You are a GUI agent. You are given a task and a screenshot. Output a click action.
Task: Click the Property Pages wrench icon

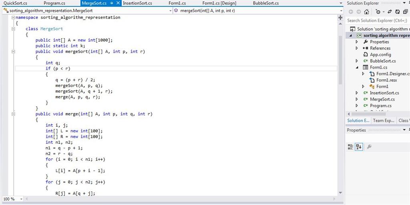pyautogui.click(x=369, y=147)
